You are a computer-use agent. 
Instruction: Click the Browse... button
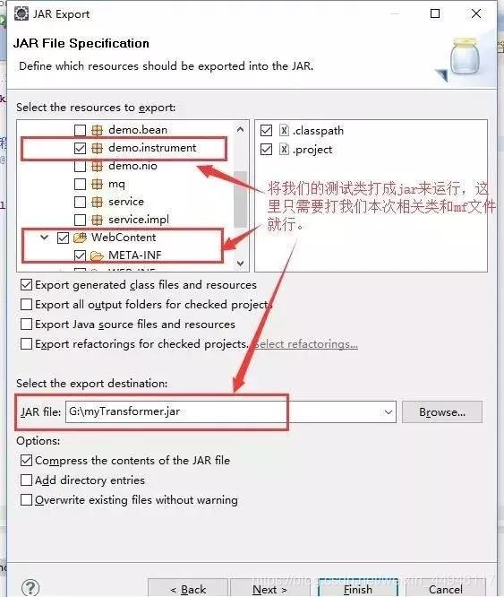click(442, 412)
